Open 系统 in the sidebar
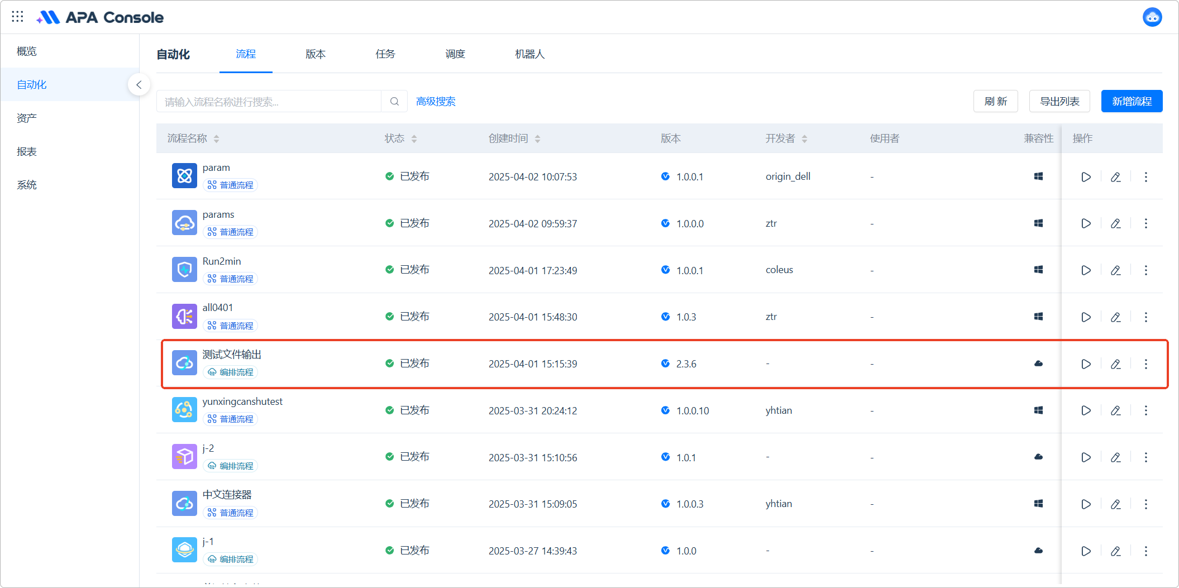 coord(70,185)
